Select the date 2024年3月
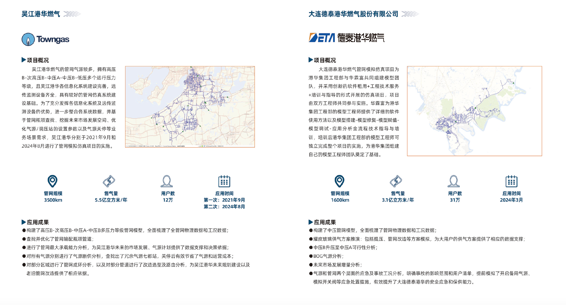The height and width of the screenshot is (305, 566). coord(512,200)
